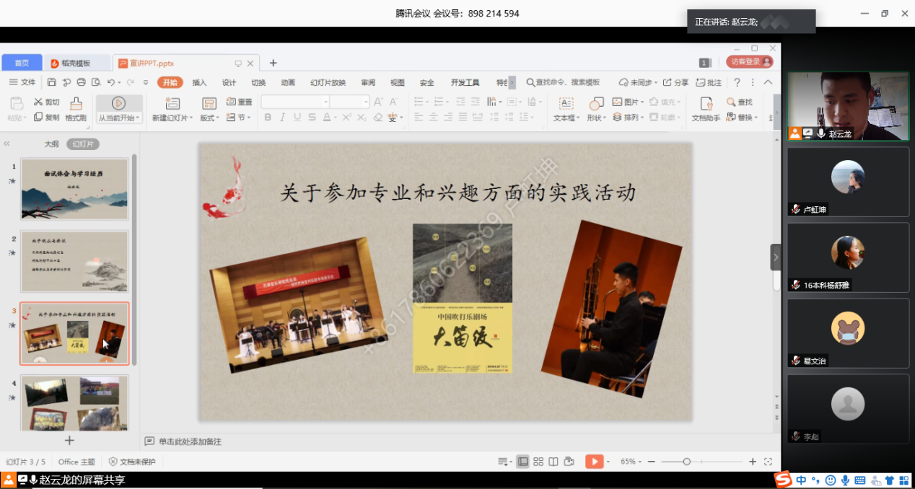Open the 幻灯片放映 slideshow tab

[x=328, y=82]
